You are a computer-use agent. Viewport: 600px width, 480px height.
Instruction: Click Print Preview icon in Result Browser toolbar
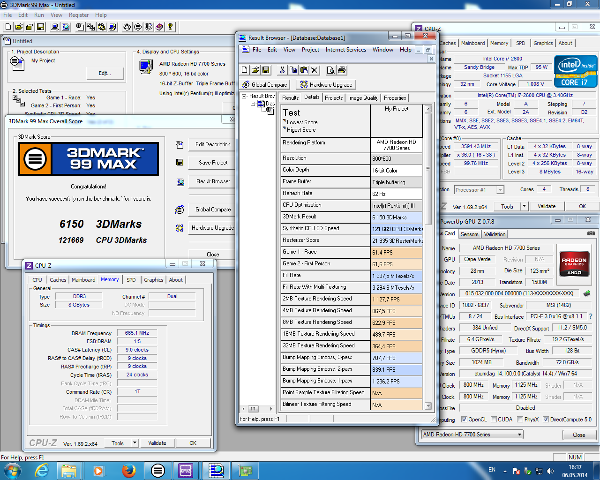click(x=331, y=70)
